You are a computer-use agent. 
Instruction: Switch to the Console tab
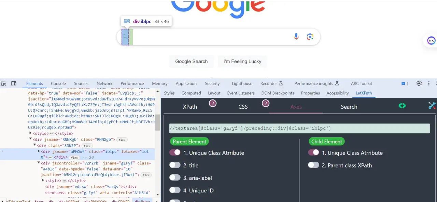coord(58,83)
